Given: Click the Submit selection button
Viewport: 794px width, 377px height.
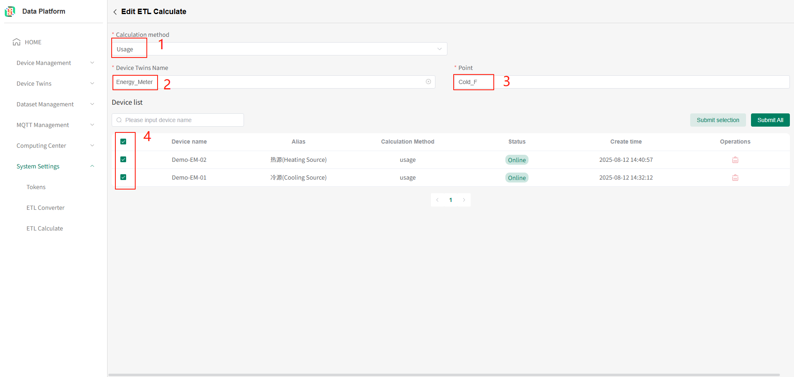Looking at the screenshot, I should coord(717,120).
